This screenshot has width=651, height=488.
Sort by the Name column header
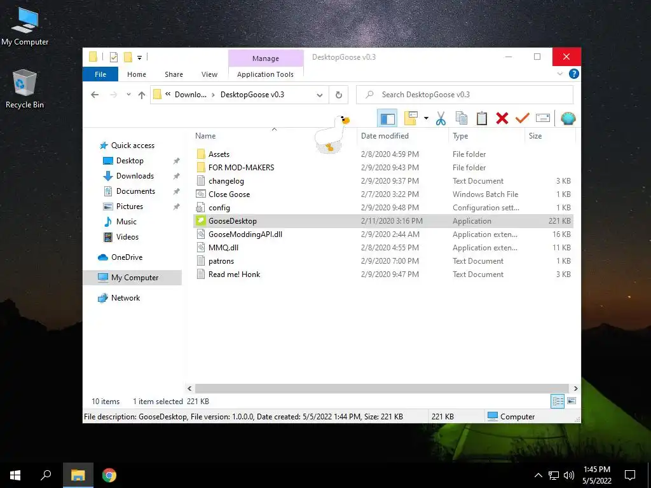click(205, 136)
